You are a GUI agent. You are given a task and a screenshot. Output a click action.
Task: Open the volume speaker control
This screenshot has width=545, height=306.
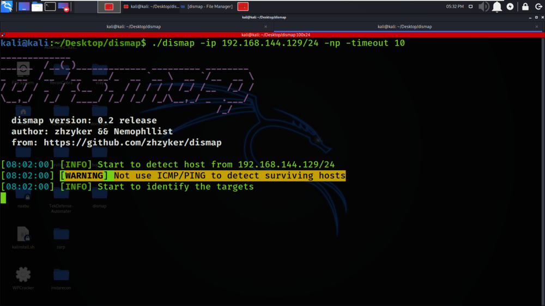(x=483, y=7)
